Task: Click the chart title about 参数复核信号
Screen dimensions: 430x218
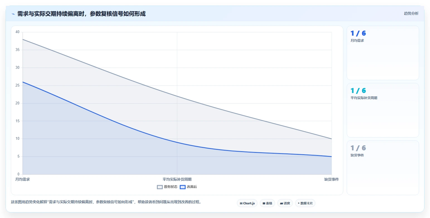Action: point(81,14)
